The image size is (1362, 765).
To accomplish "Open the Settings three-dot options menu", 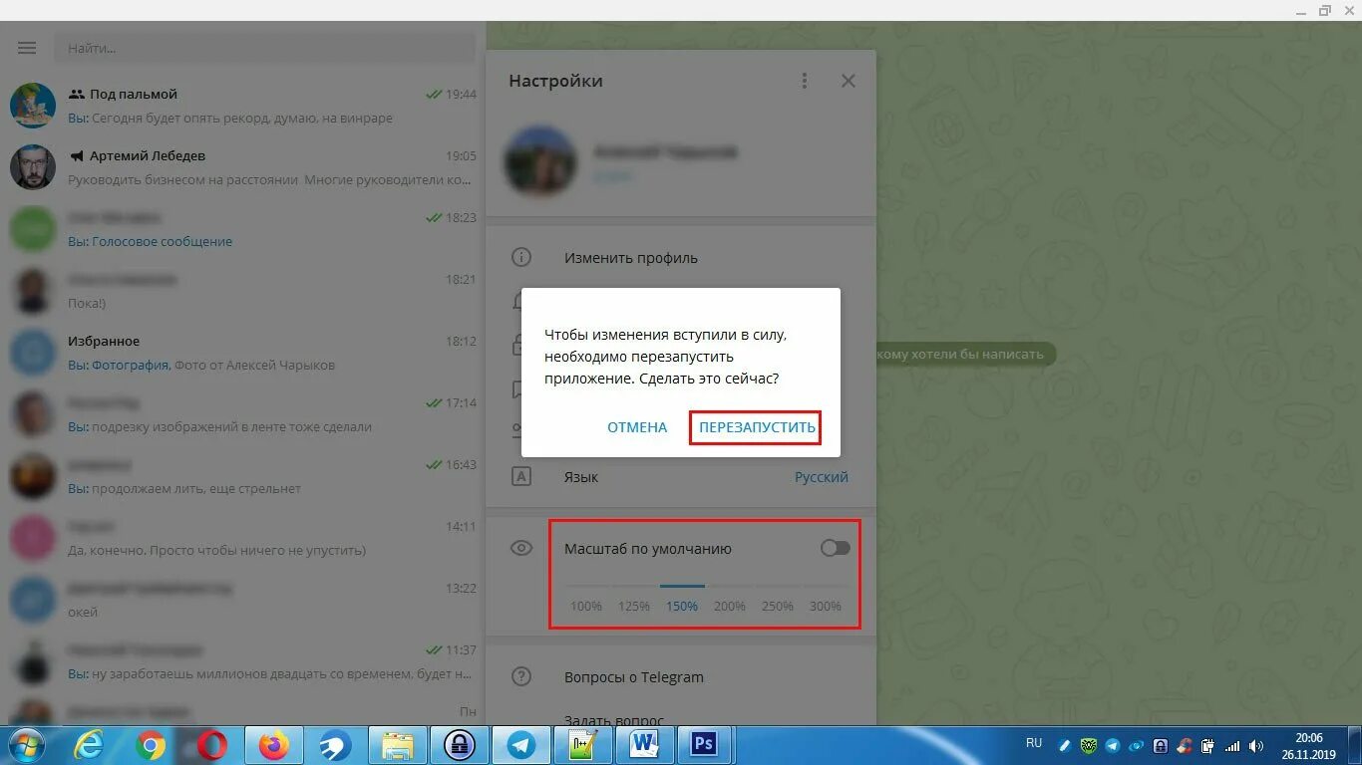I will click(805, 81).
